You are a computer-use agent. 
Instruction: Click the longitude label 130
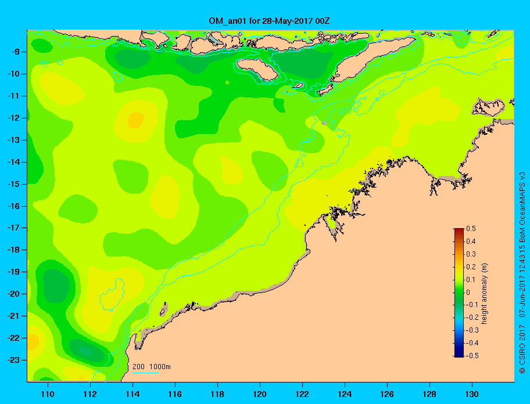pos(472,394)
